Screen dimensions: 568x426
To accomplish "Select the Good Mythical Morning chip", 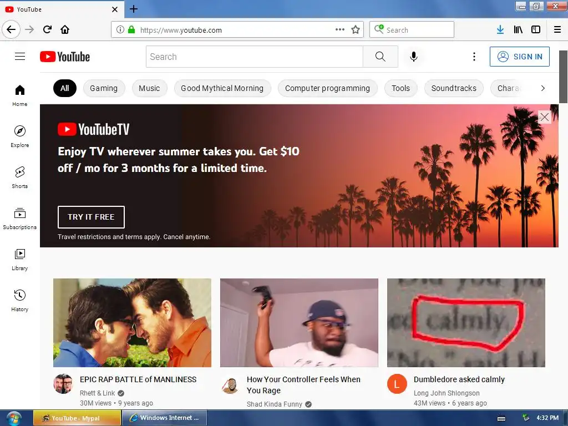I will coord(222,88).
